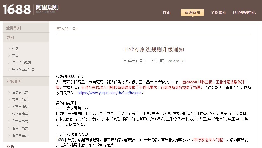Click the article title 工业行家选规则升级通知

154,49
